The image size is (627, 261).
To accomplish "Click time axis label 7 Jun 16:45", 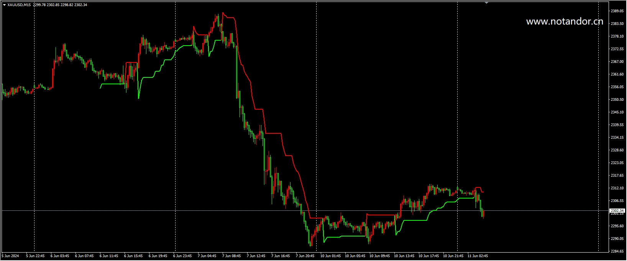I will pos(281,256).
